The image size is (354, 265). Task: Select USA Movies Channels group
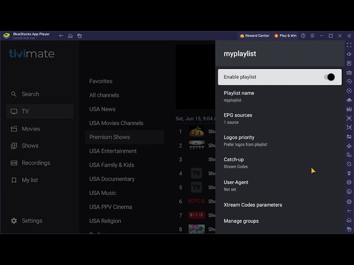pos(124,123)
